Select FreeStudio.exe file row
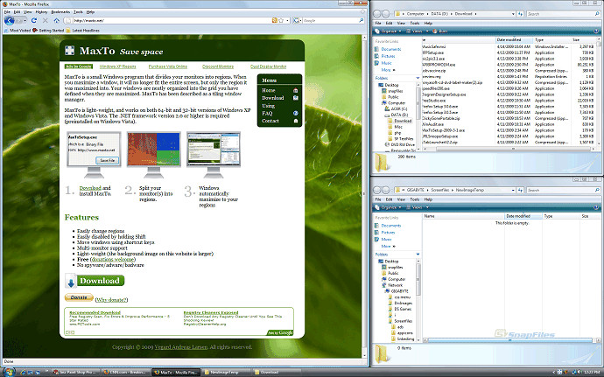Viewport: 604px width, 377px height. pos(510,101)
